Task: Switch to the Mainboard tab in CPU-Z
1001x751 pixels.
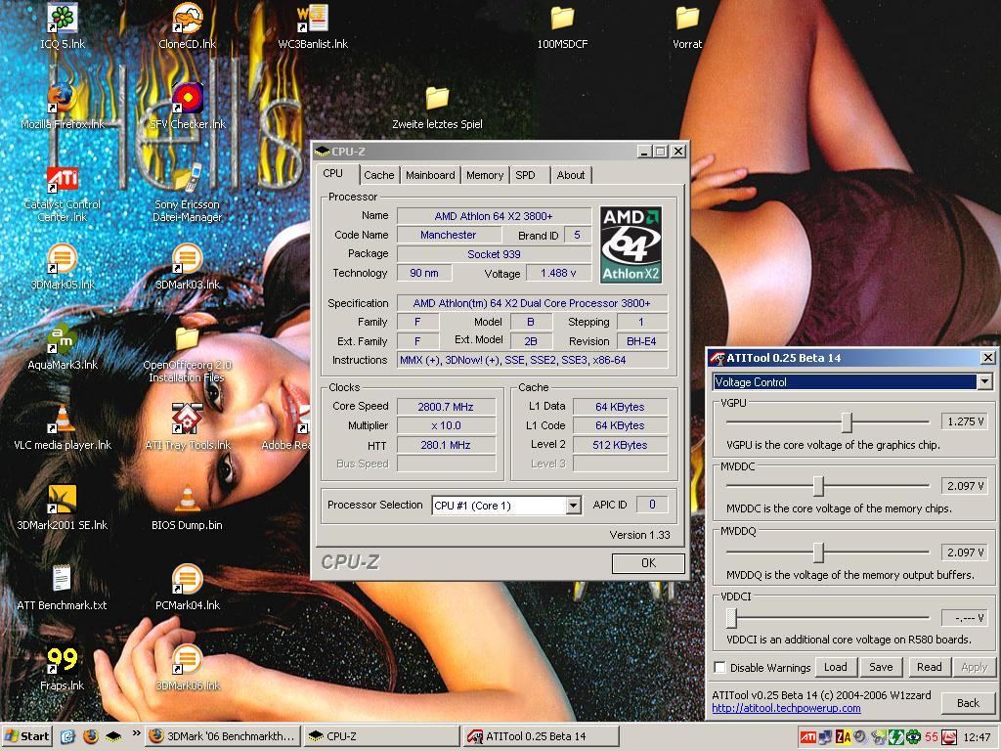Action: point(430,175)
